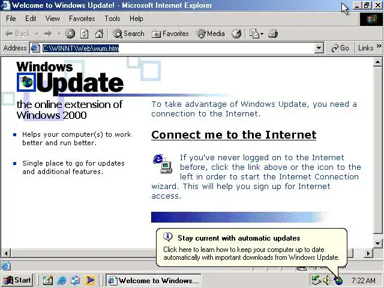
Task: Click the volume speaker tray icon
Action: [327, 280]
